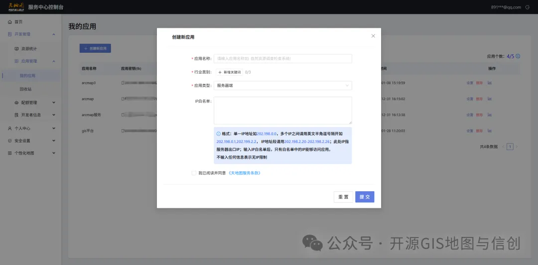The image size is (538, 265).
Task: Close the 创建新应用 dialog with the X
Action: [x=373, y=36]
